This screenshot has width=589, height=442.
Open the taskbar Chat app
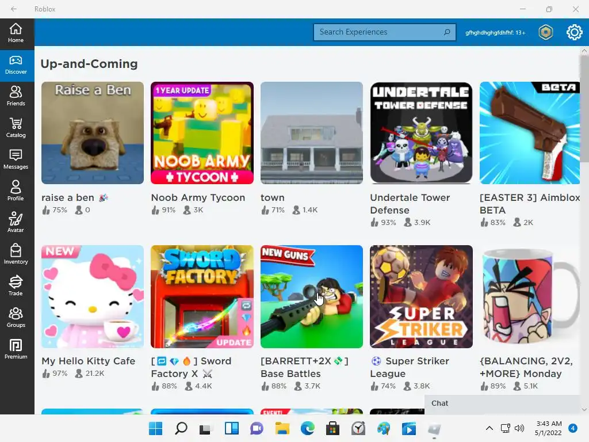point(257,428)
